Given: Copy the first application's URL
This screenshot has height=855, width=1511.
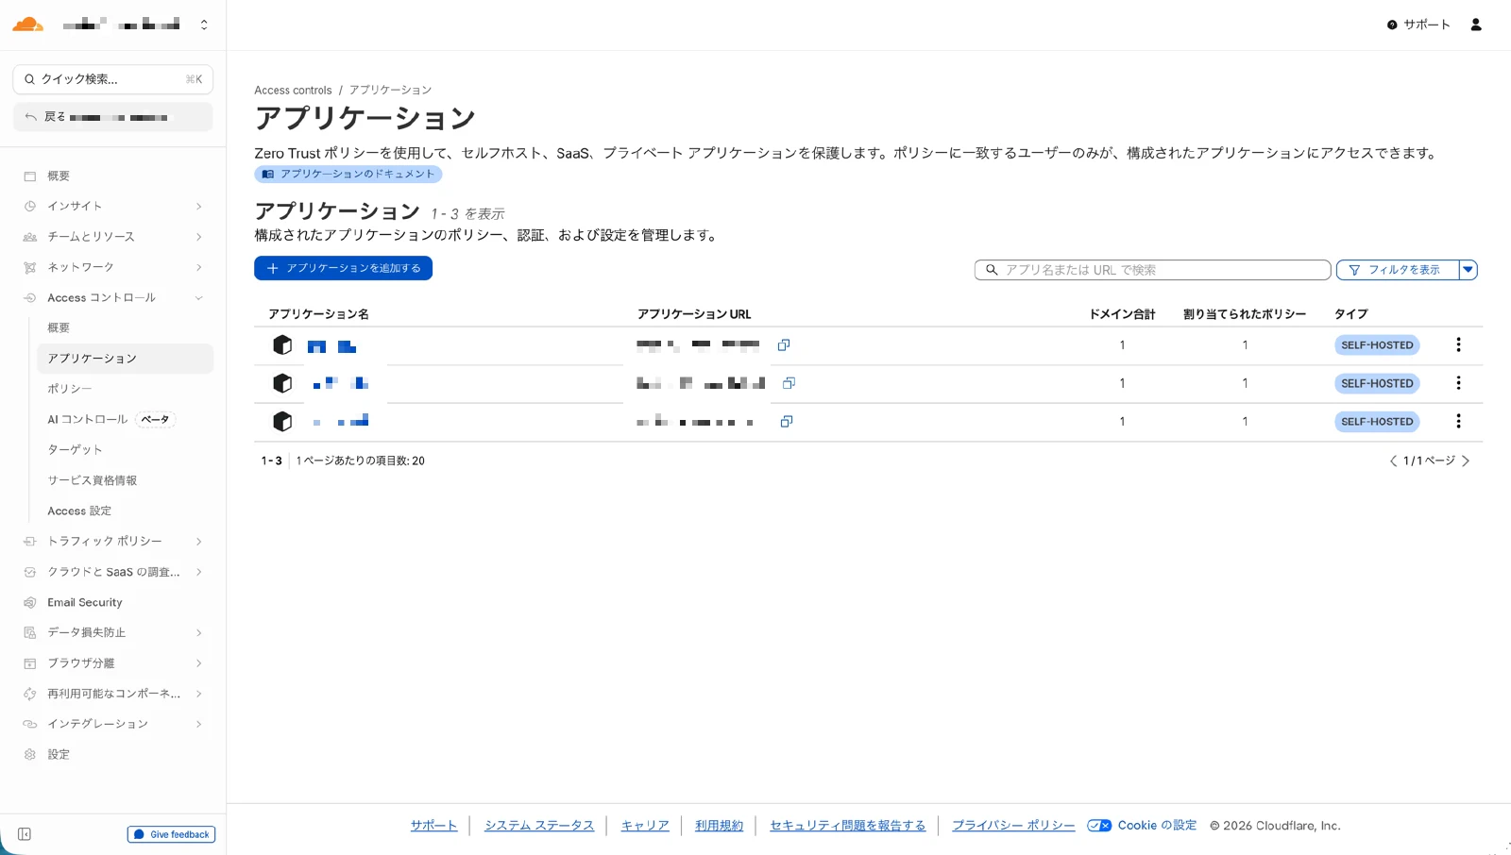Looking at the screenshot, I should tap(783, 344).
